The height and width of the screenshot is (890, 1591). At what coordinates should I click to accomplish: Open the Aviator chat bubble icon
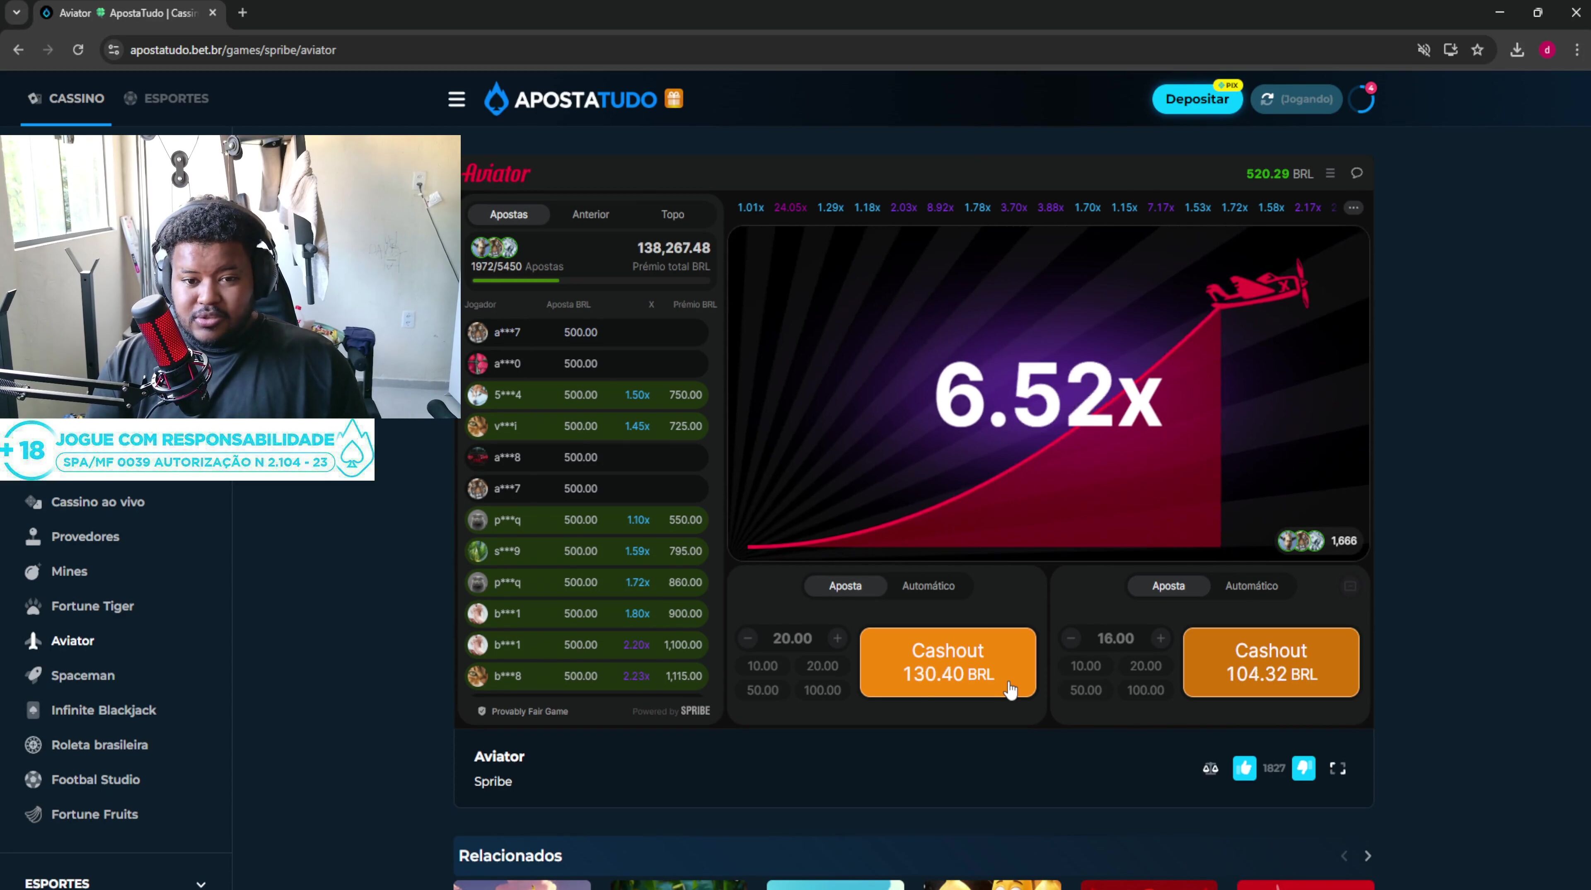(1356, 174)
